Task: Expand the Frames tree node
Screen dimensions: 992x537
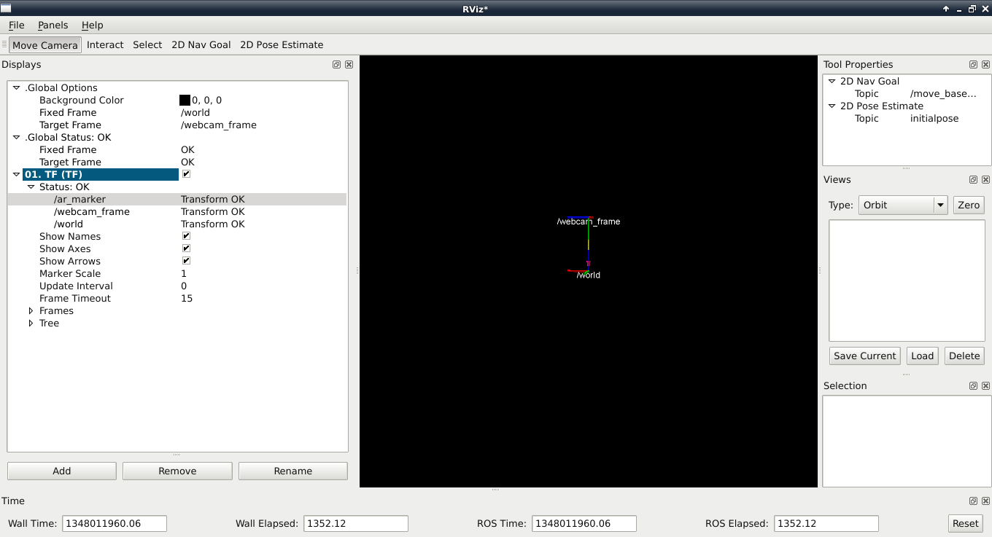Action: pos(31,311)
